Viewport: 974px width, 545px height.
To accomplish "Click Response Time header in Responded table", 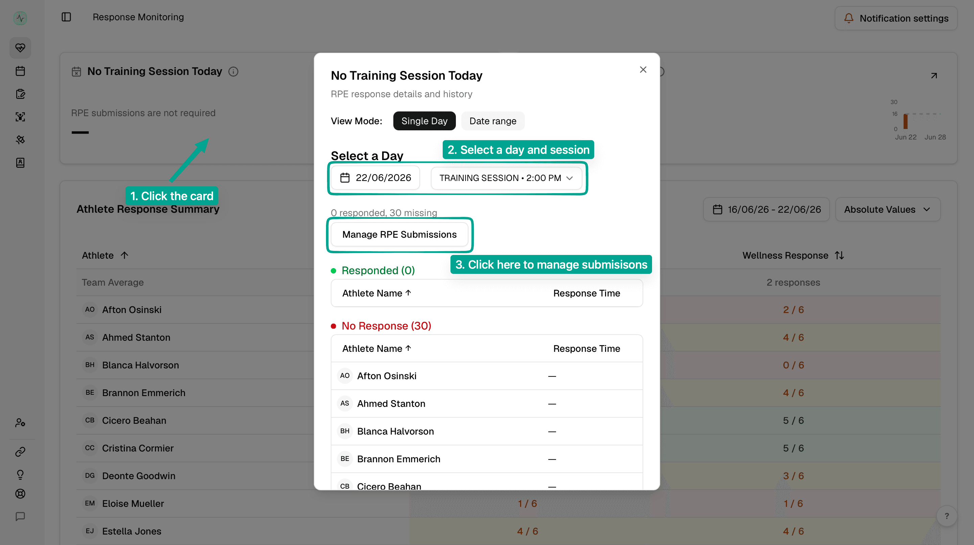I will [586, 293].
